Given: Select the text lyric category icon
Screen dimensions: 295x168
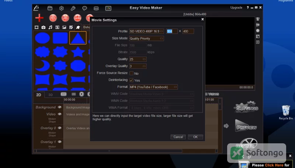Looking at the screenshot, I should 71,27.
